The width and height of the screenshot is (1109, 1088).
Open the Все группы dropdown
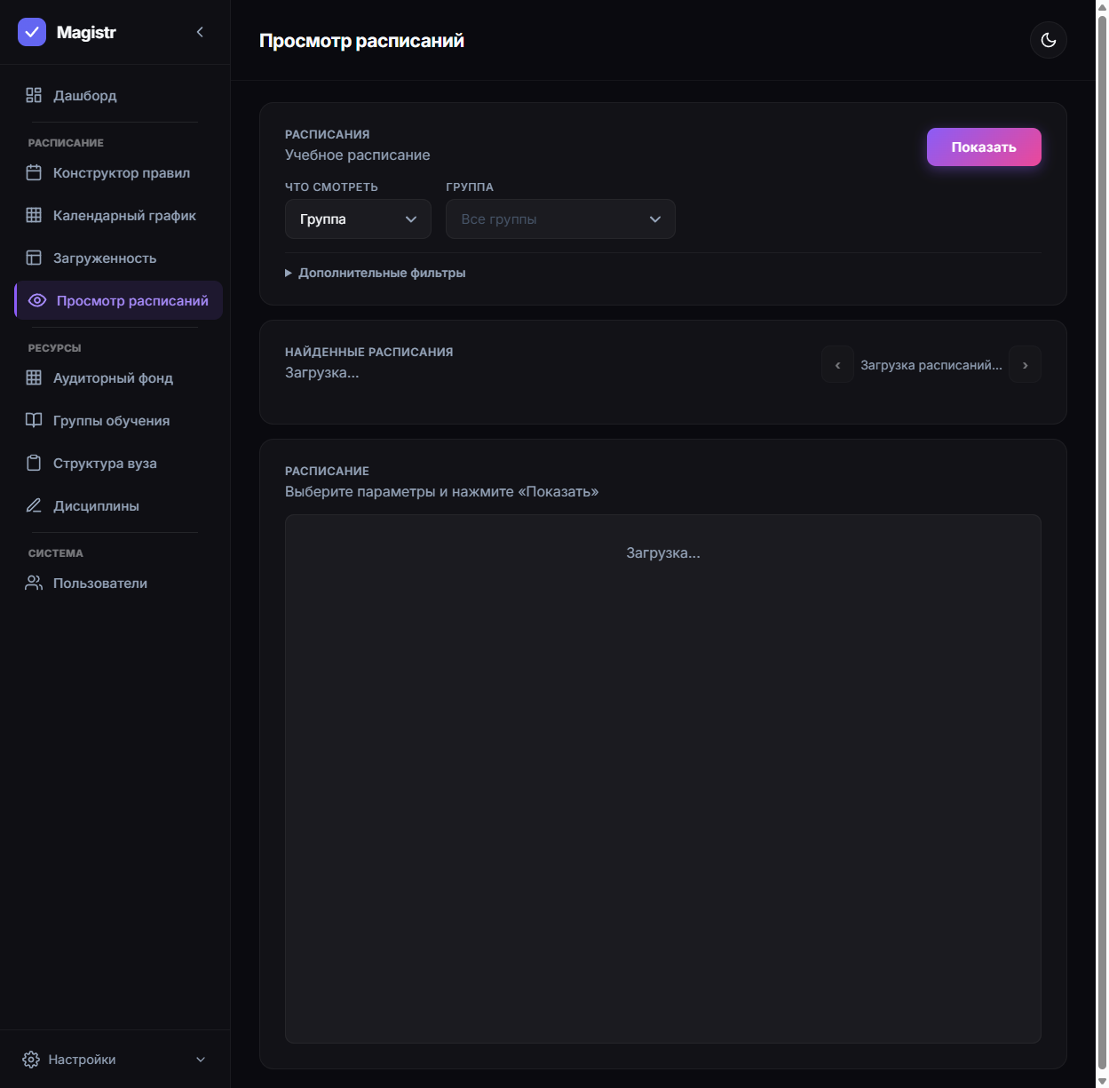click(x=560, y=219)
